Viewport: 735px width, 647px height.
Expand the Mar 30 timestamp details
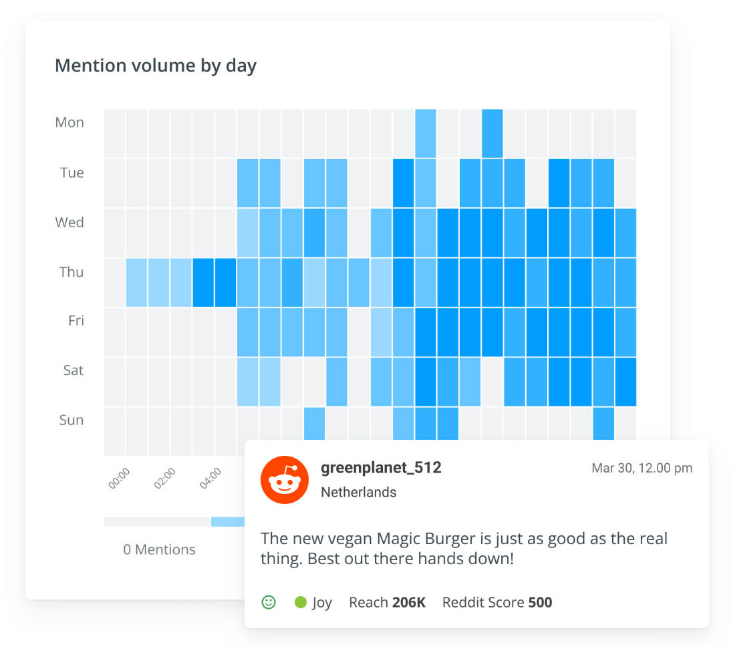pos(642,468)
